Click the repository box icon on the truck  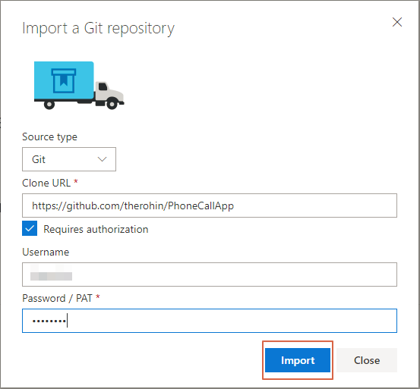[x=64, y=80]
